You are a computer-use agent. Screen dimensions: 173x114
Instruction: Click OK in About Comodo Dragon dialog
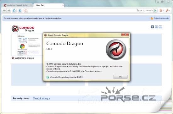point(120,77)
